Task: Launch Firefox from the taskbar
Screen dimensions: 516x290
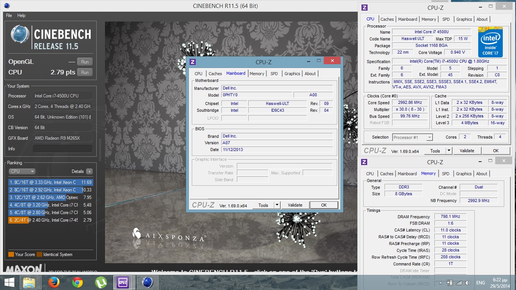Action: pyautogui.click(x=54, y=282)
